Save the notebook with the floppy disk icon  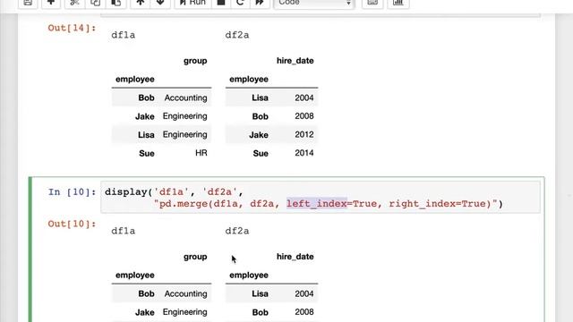tap(28, 3)
